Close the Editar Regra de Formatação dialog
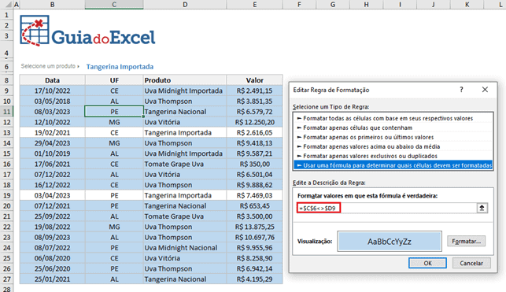This screenshot has width=506, height=292. coord(485,90)
